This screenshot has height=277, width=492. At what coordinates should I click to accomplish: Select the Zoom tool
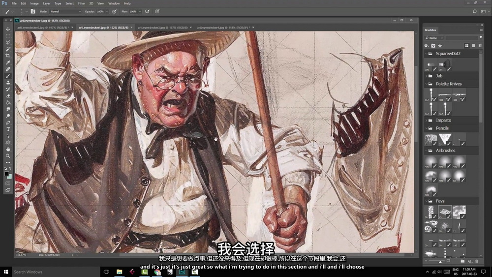click(x=8, y=155)
